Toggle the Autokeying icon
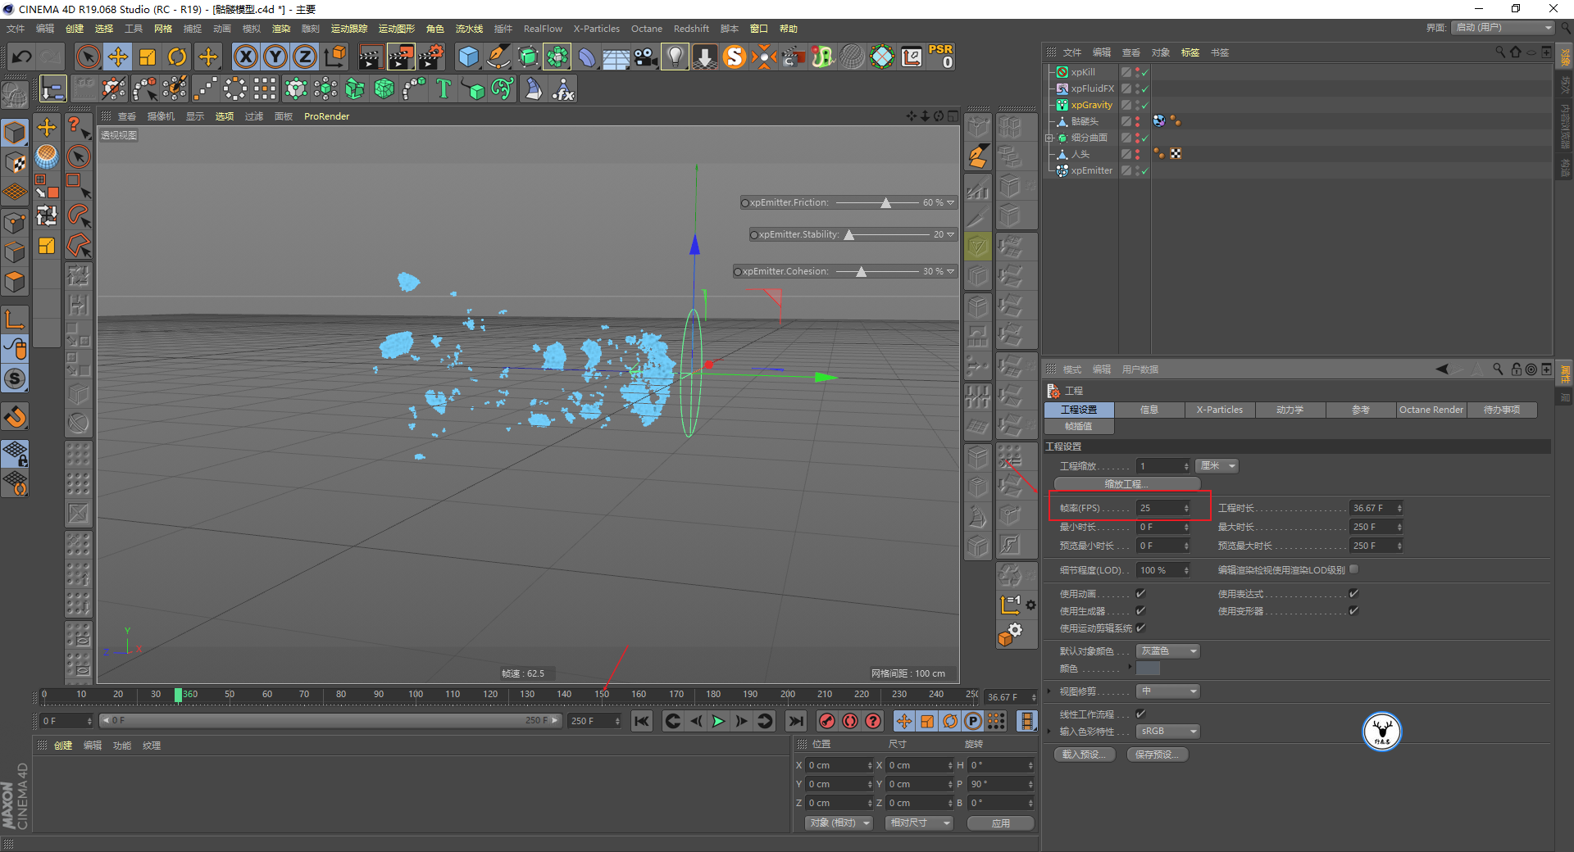This screenshot has height=852, width=1574. (850, 721)
